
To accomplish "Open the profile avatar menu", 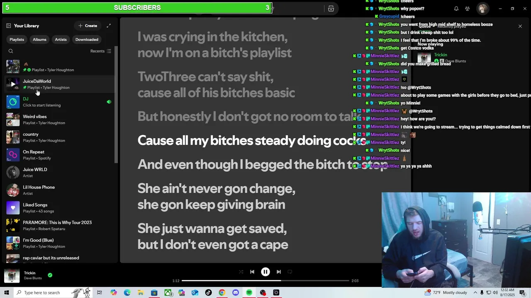I will coord(482,9).
